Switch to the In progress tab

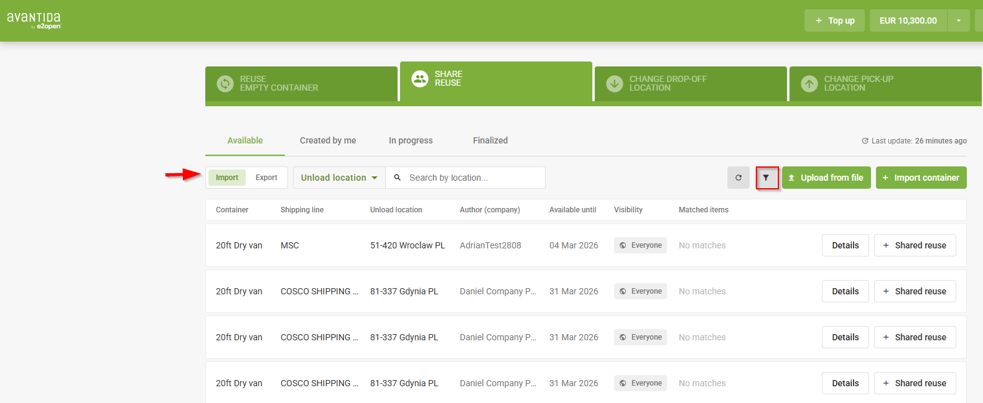pos(411,140)
